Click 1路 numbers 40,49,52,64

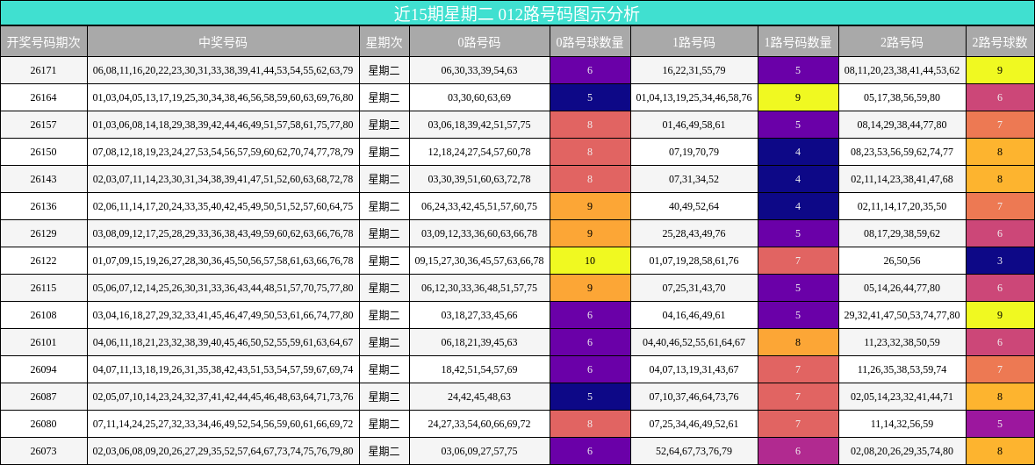pos(694,206)
